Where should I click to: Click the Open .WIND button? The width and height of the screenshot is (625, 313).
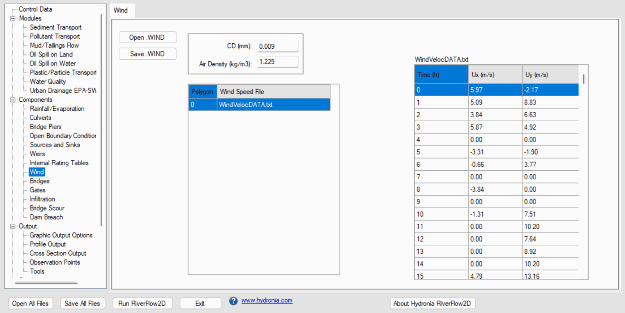tap(147, 37)
